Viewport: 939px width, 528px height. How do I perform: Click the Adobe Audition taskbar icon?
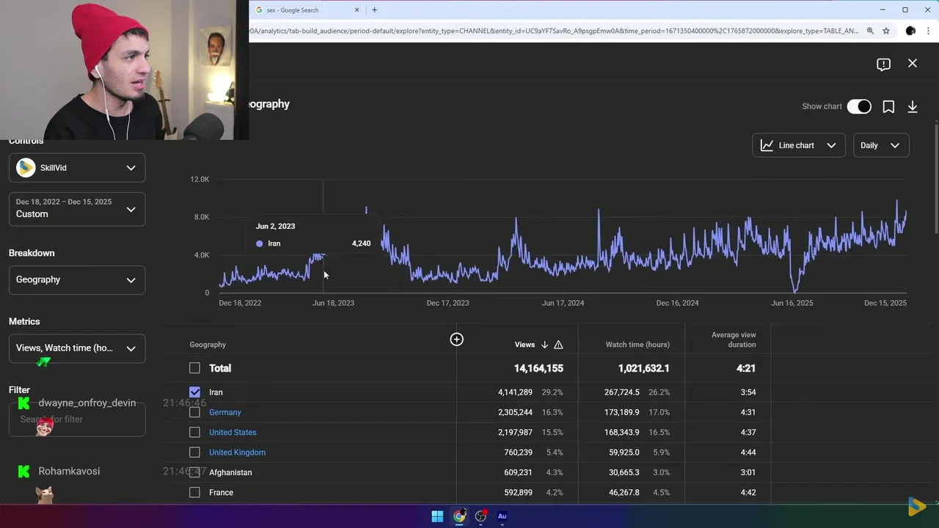point(503,516)
